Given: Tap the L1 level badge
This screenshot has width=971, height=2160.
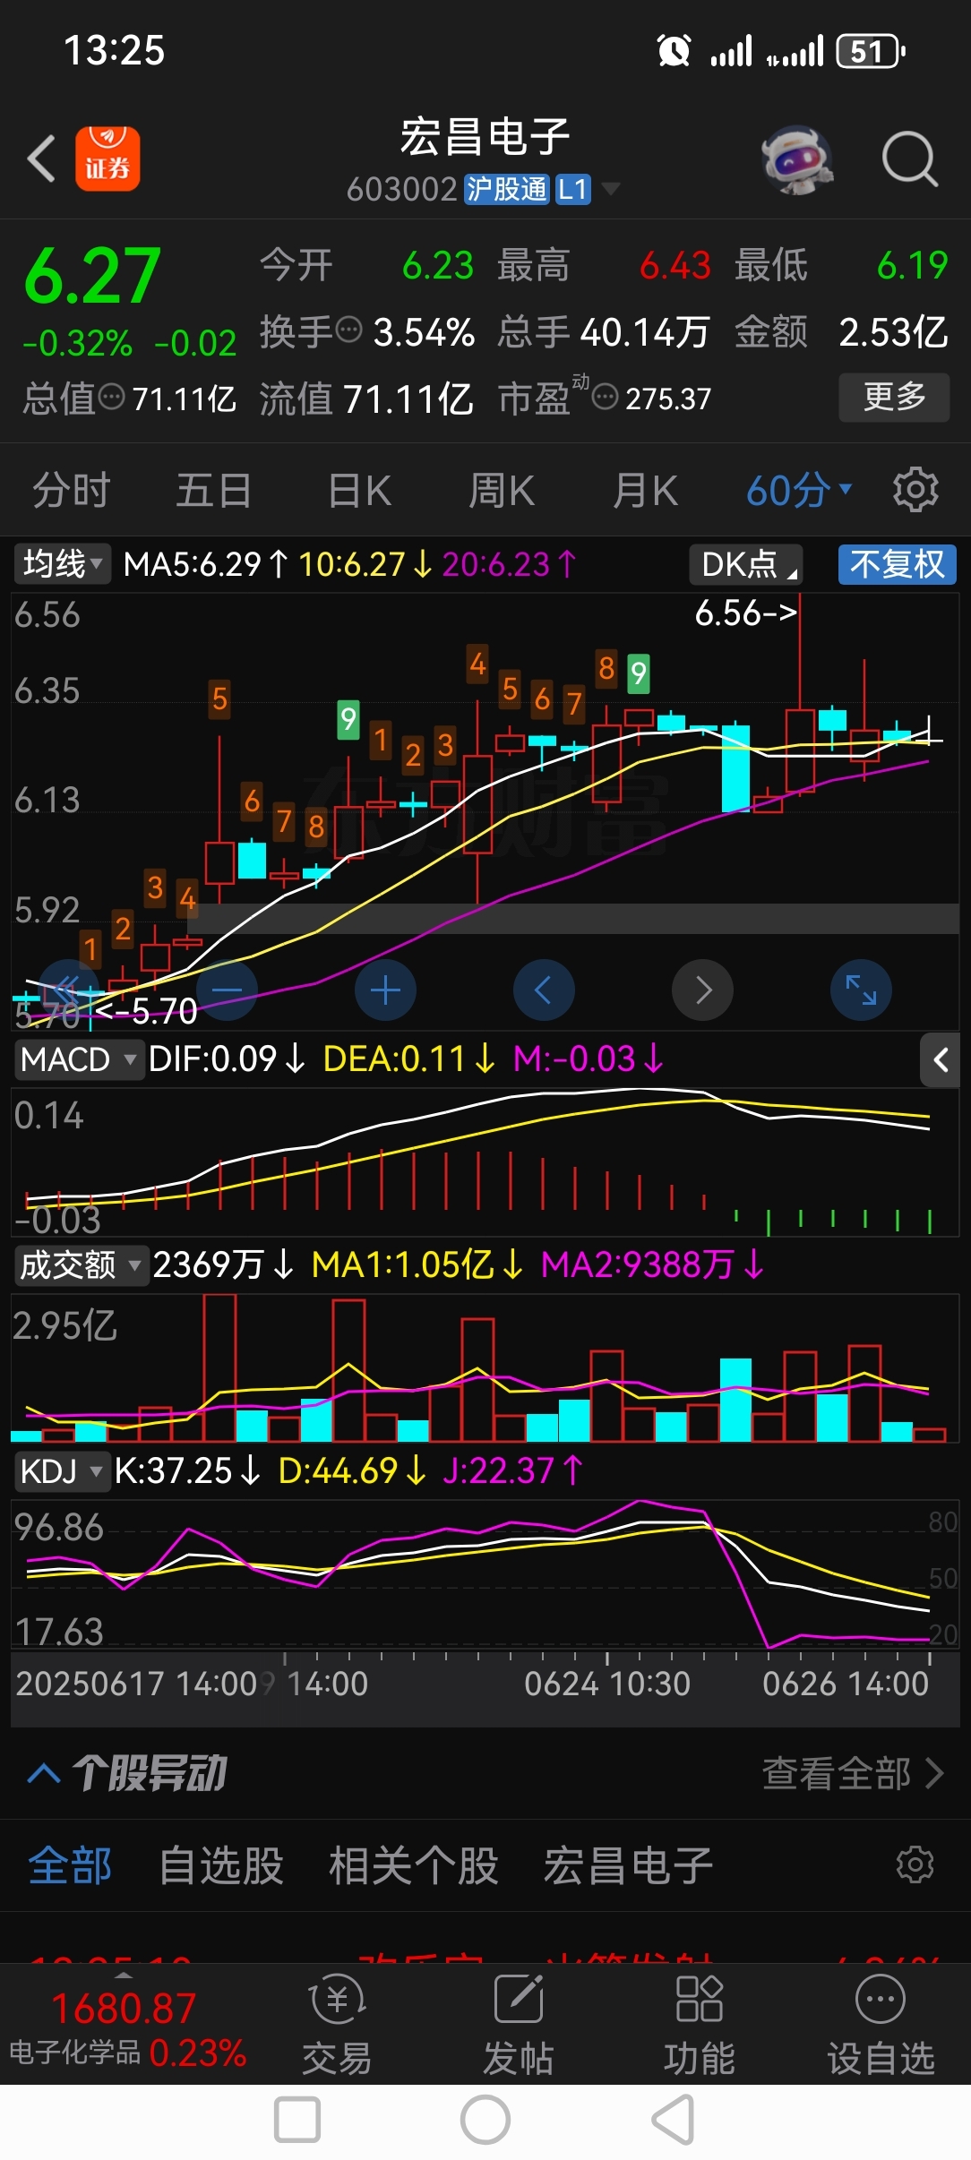Looking at the screenshot, I should 573,189.
